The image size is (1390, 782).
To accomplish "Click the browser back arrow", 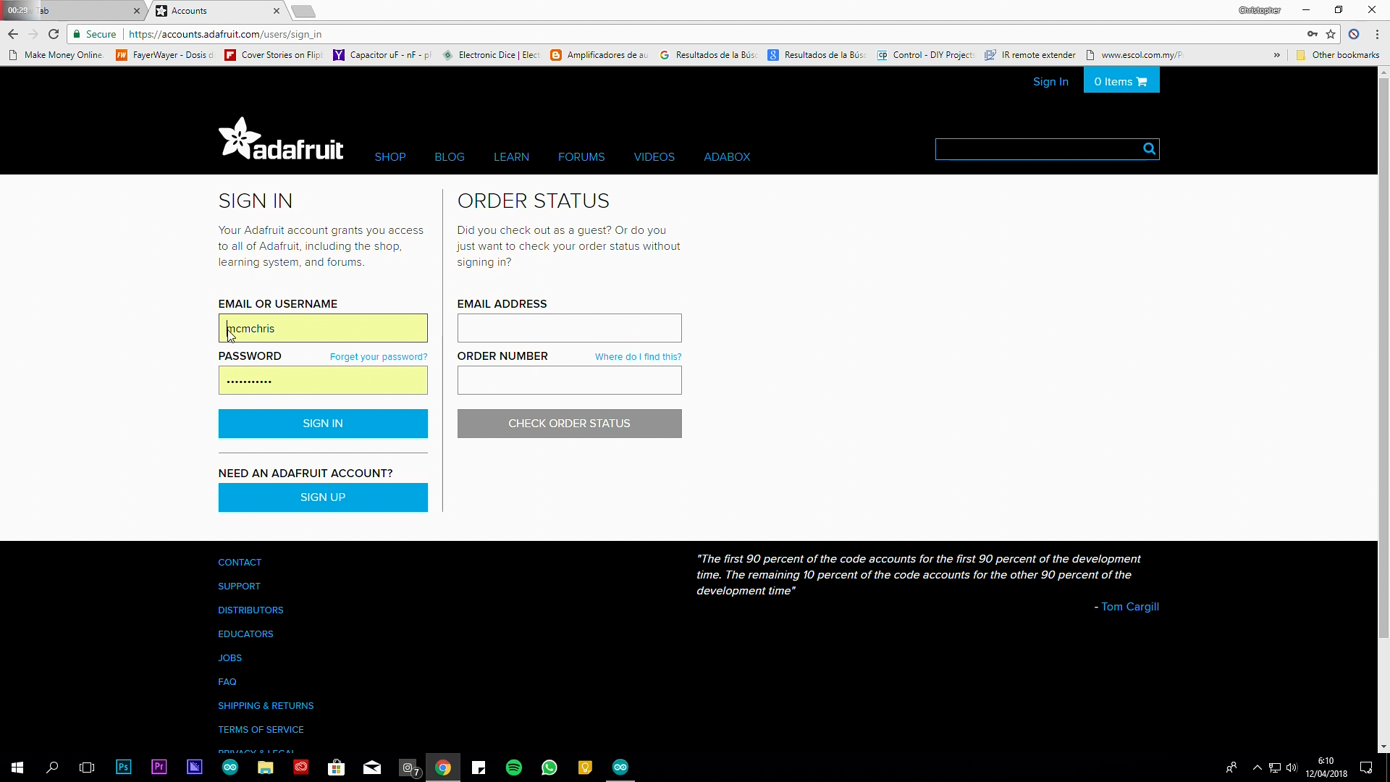I will pyautogui.click(x=13, y=34).
